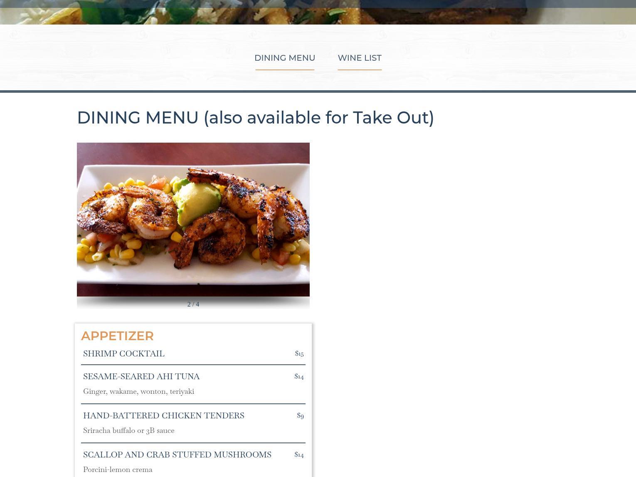The width and height of the screenshot is (636, 477).
Task: Click the food banner image at top
Action: (x=318, y=12)
